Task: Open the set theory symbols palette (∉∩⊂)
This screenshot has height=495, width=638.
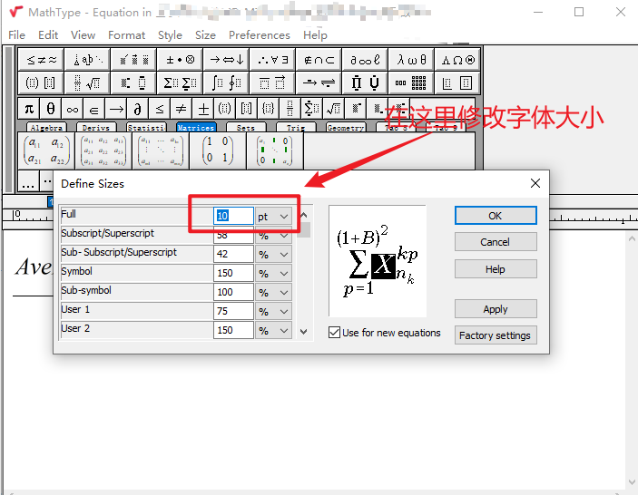Action: (319, 60)
